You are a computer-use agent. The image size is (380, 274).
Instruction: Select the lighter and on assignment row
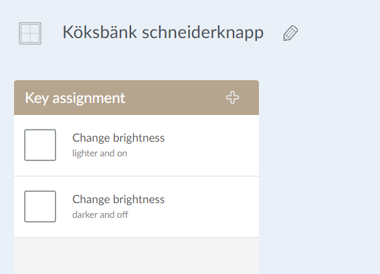[136, 145]
